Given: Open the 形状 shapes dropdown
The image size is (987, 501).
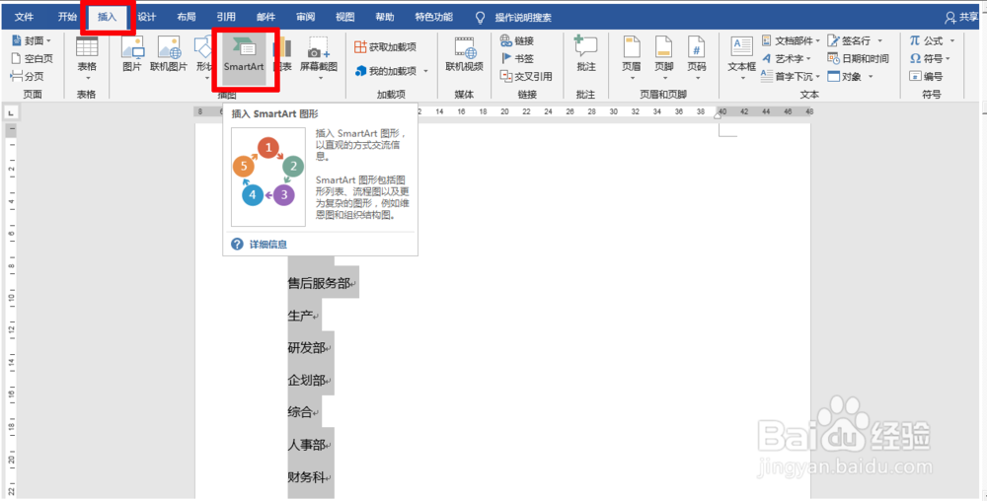Looking at the screenshot, I should [203, 59].
